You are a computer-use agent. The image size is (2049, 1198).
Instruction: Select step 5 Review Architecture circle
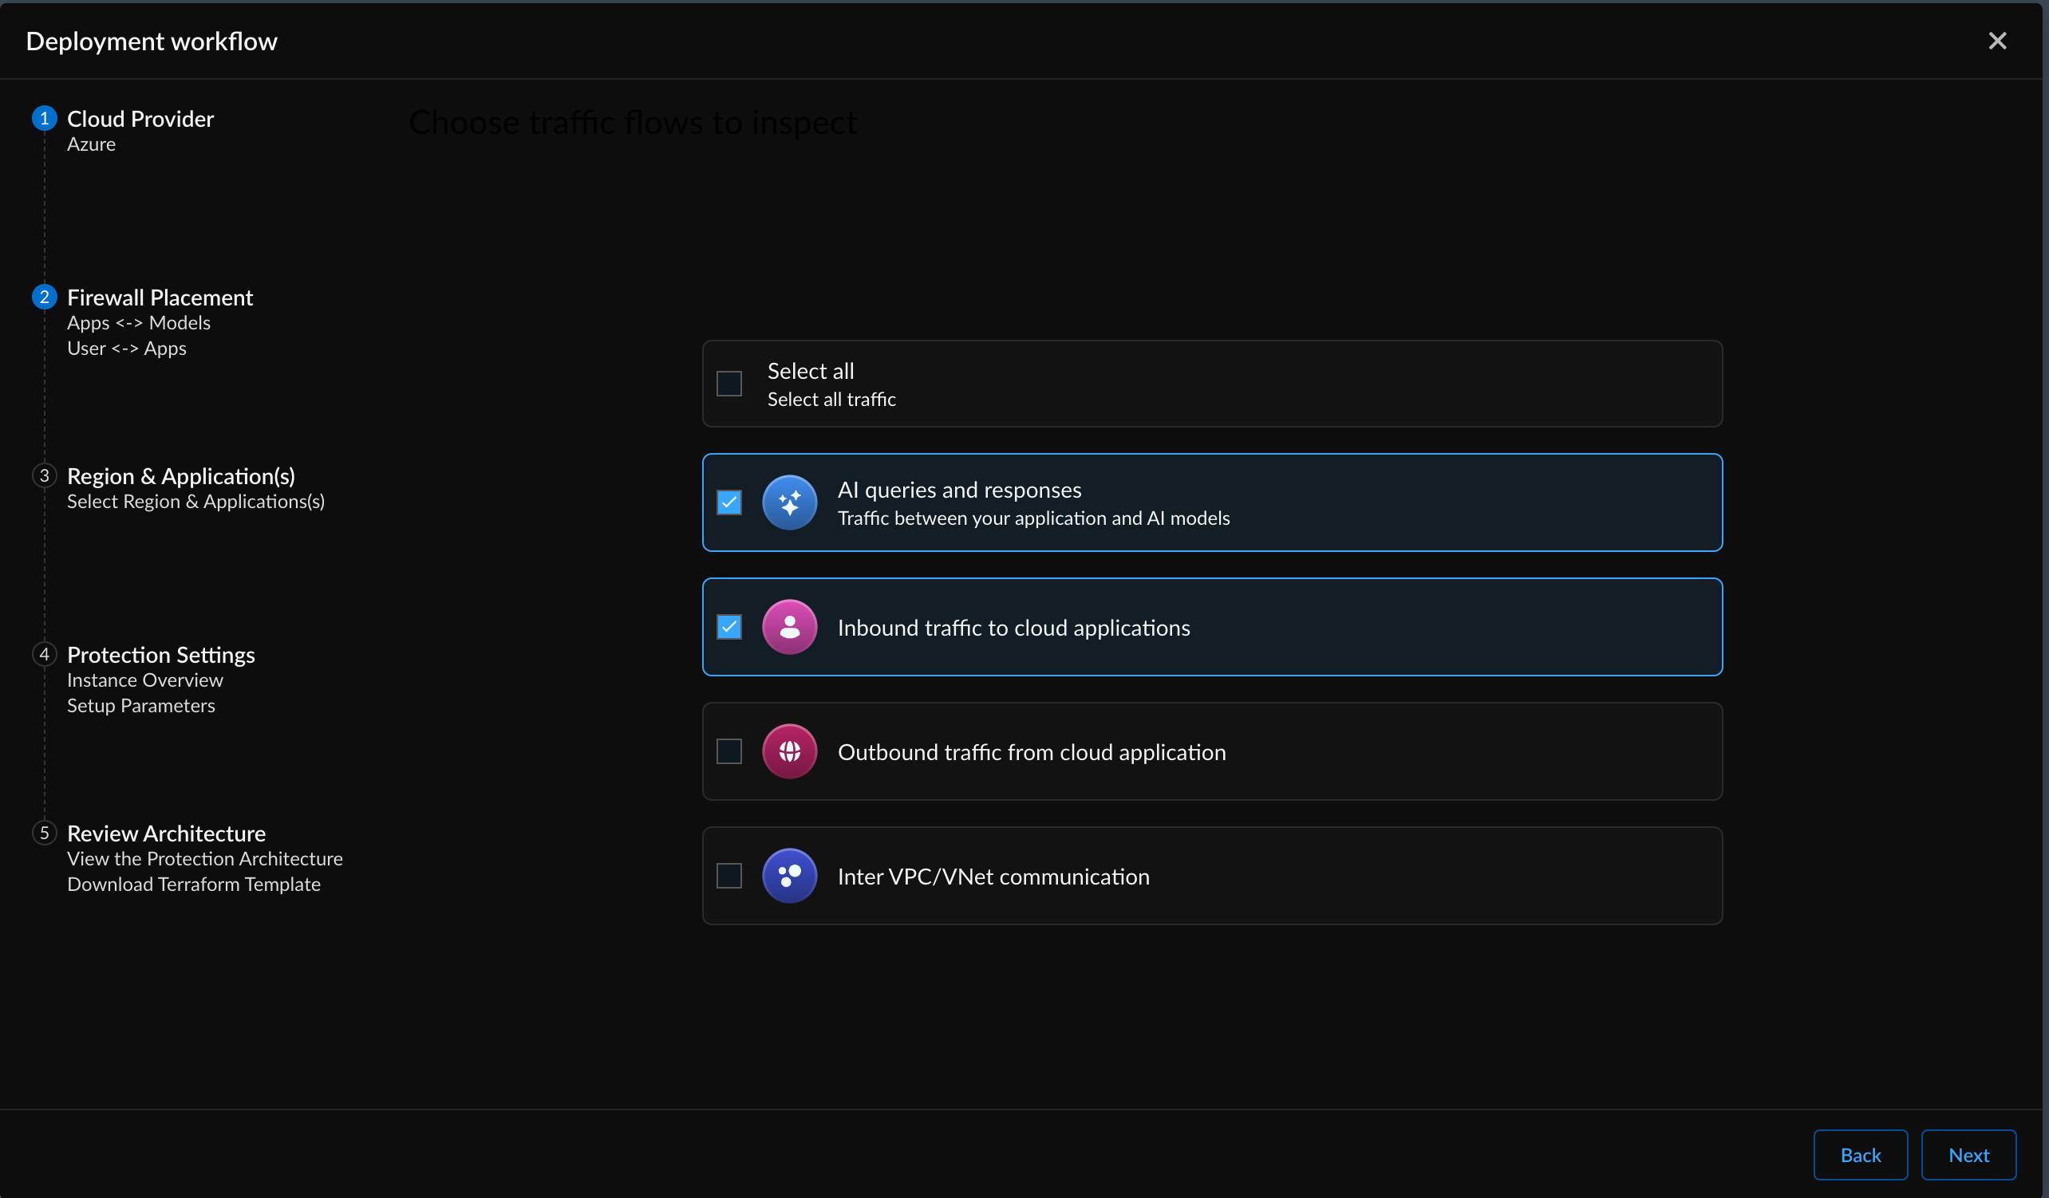click(45, 832)
